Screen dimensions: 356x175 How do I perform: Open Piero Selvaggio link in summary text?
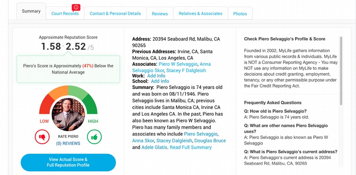pos(201,134)
